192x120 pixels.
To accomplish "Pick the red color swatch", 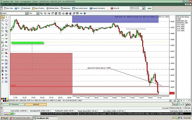I will coord(2,99).
